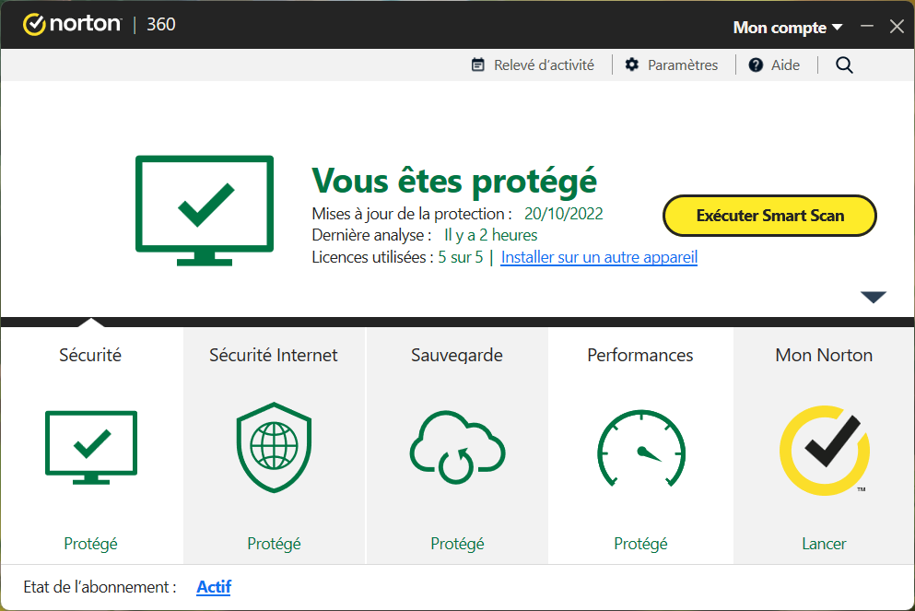915x611 pixels.
Task: Click the Exécuter Smart Scan button
Action: pyautogui.click(x=769, y=216)
